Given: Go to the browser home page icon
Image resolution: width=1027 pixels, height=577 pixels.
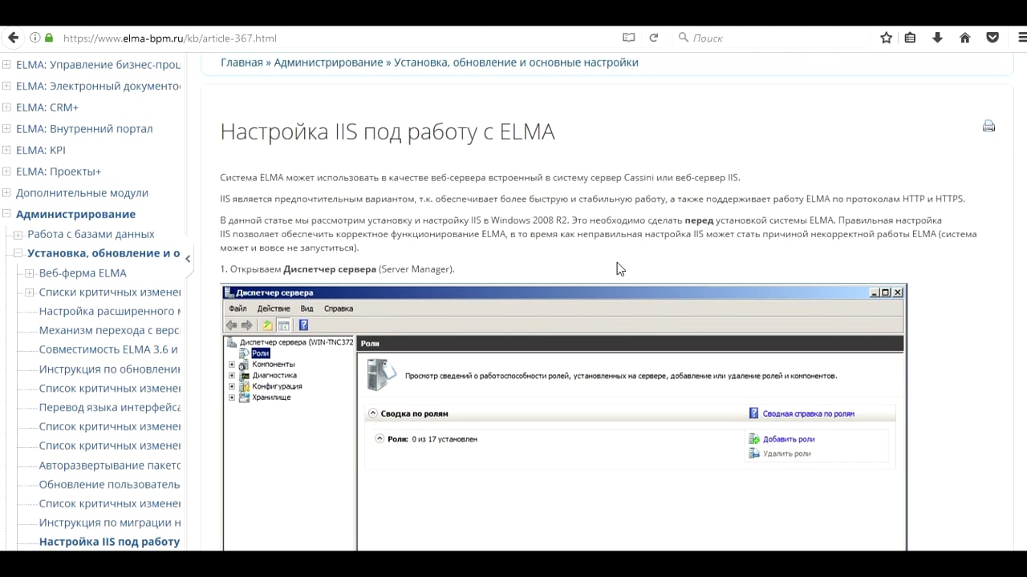Looking at the screenshot, I should point(964,38).
